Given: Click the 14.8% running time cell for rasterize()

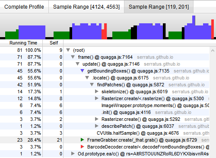Looking at the screenshot, I should click(34, 98).
